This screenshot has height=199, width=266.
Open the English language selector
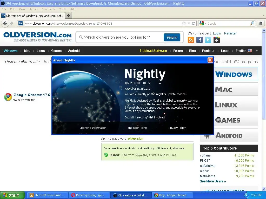tap(244, 51)
